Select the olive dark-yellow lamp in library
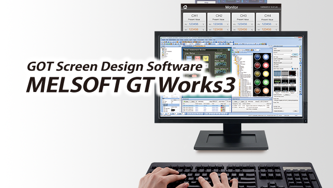 (257, 74)
